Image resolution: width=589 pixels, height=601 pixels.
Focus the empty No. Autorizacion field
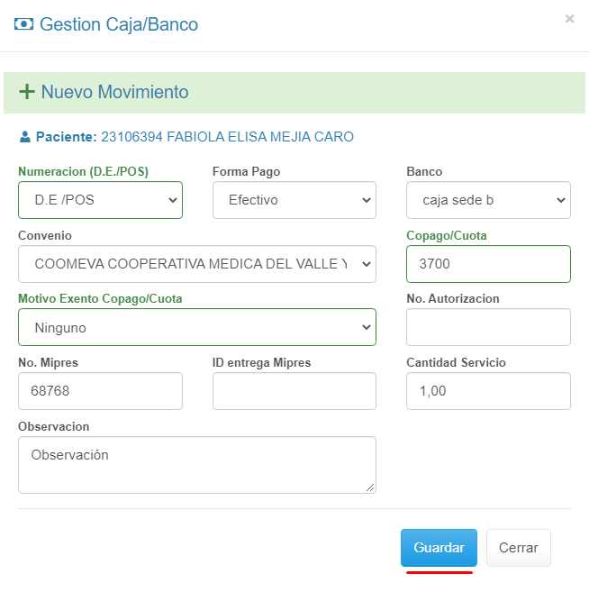pos(488,328)
